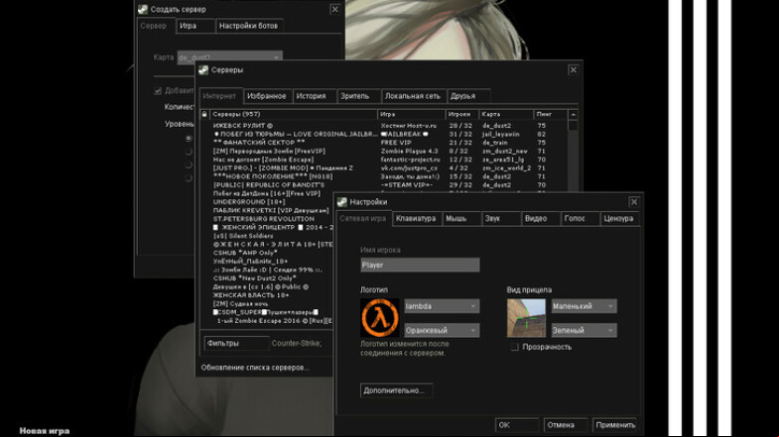The image size is (779, 437).
Task: Open the Дополнительно... options
Action: click(396, 390)
